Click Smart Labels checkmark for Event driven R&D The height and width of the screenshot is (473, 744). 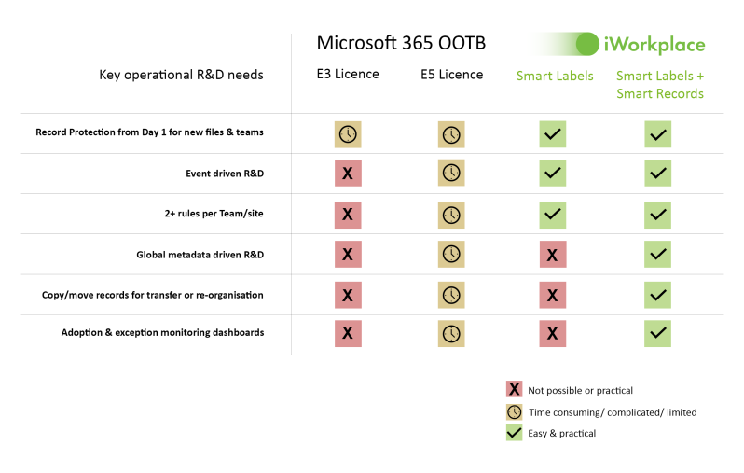553,173
